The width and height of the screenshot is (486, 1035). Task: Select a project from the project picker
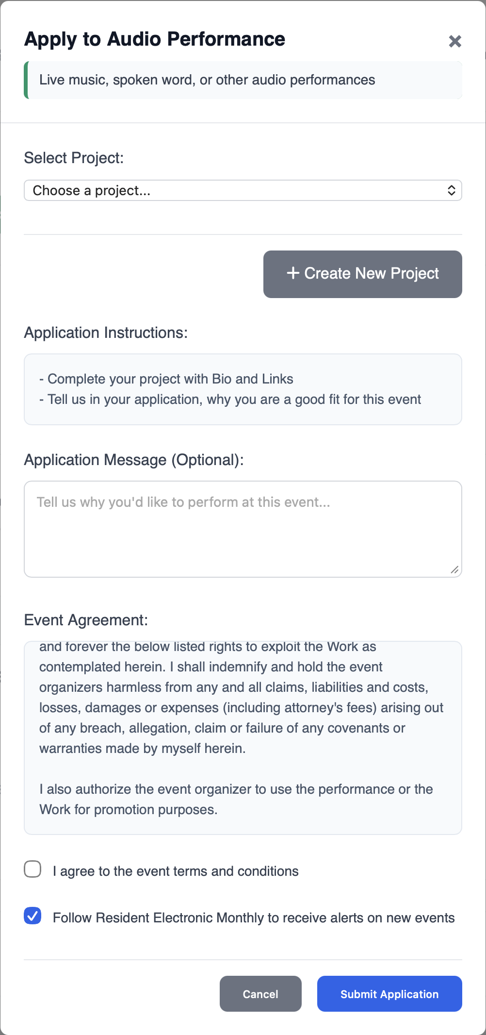pyautogui.click(x=243, y=190)
